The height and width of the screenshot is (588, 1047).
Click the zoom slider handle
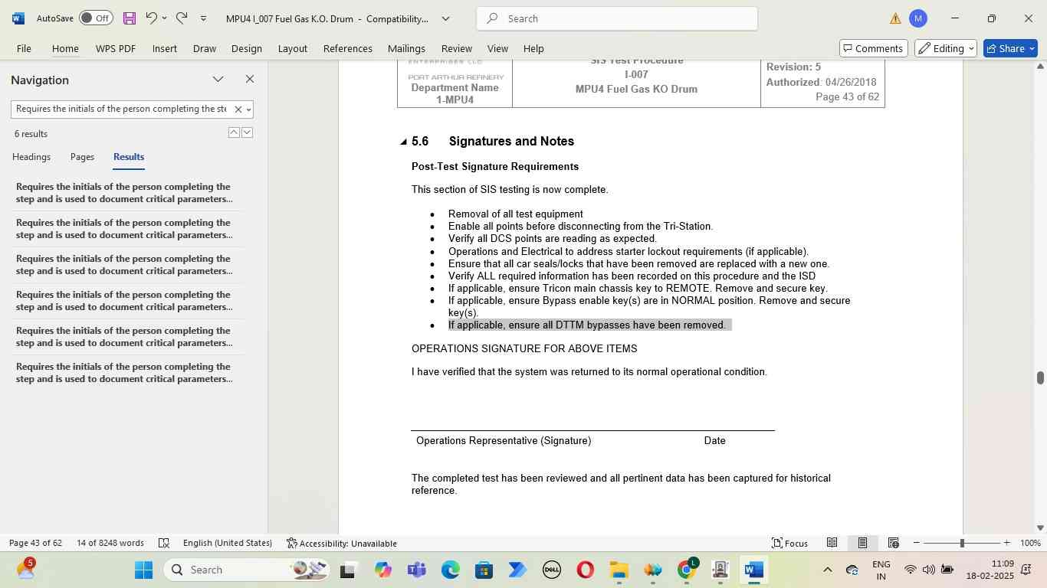coord(962,543)
